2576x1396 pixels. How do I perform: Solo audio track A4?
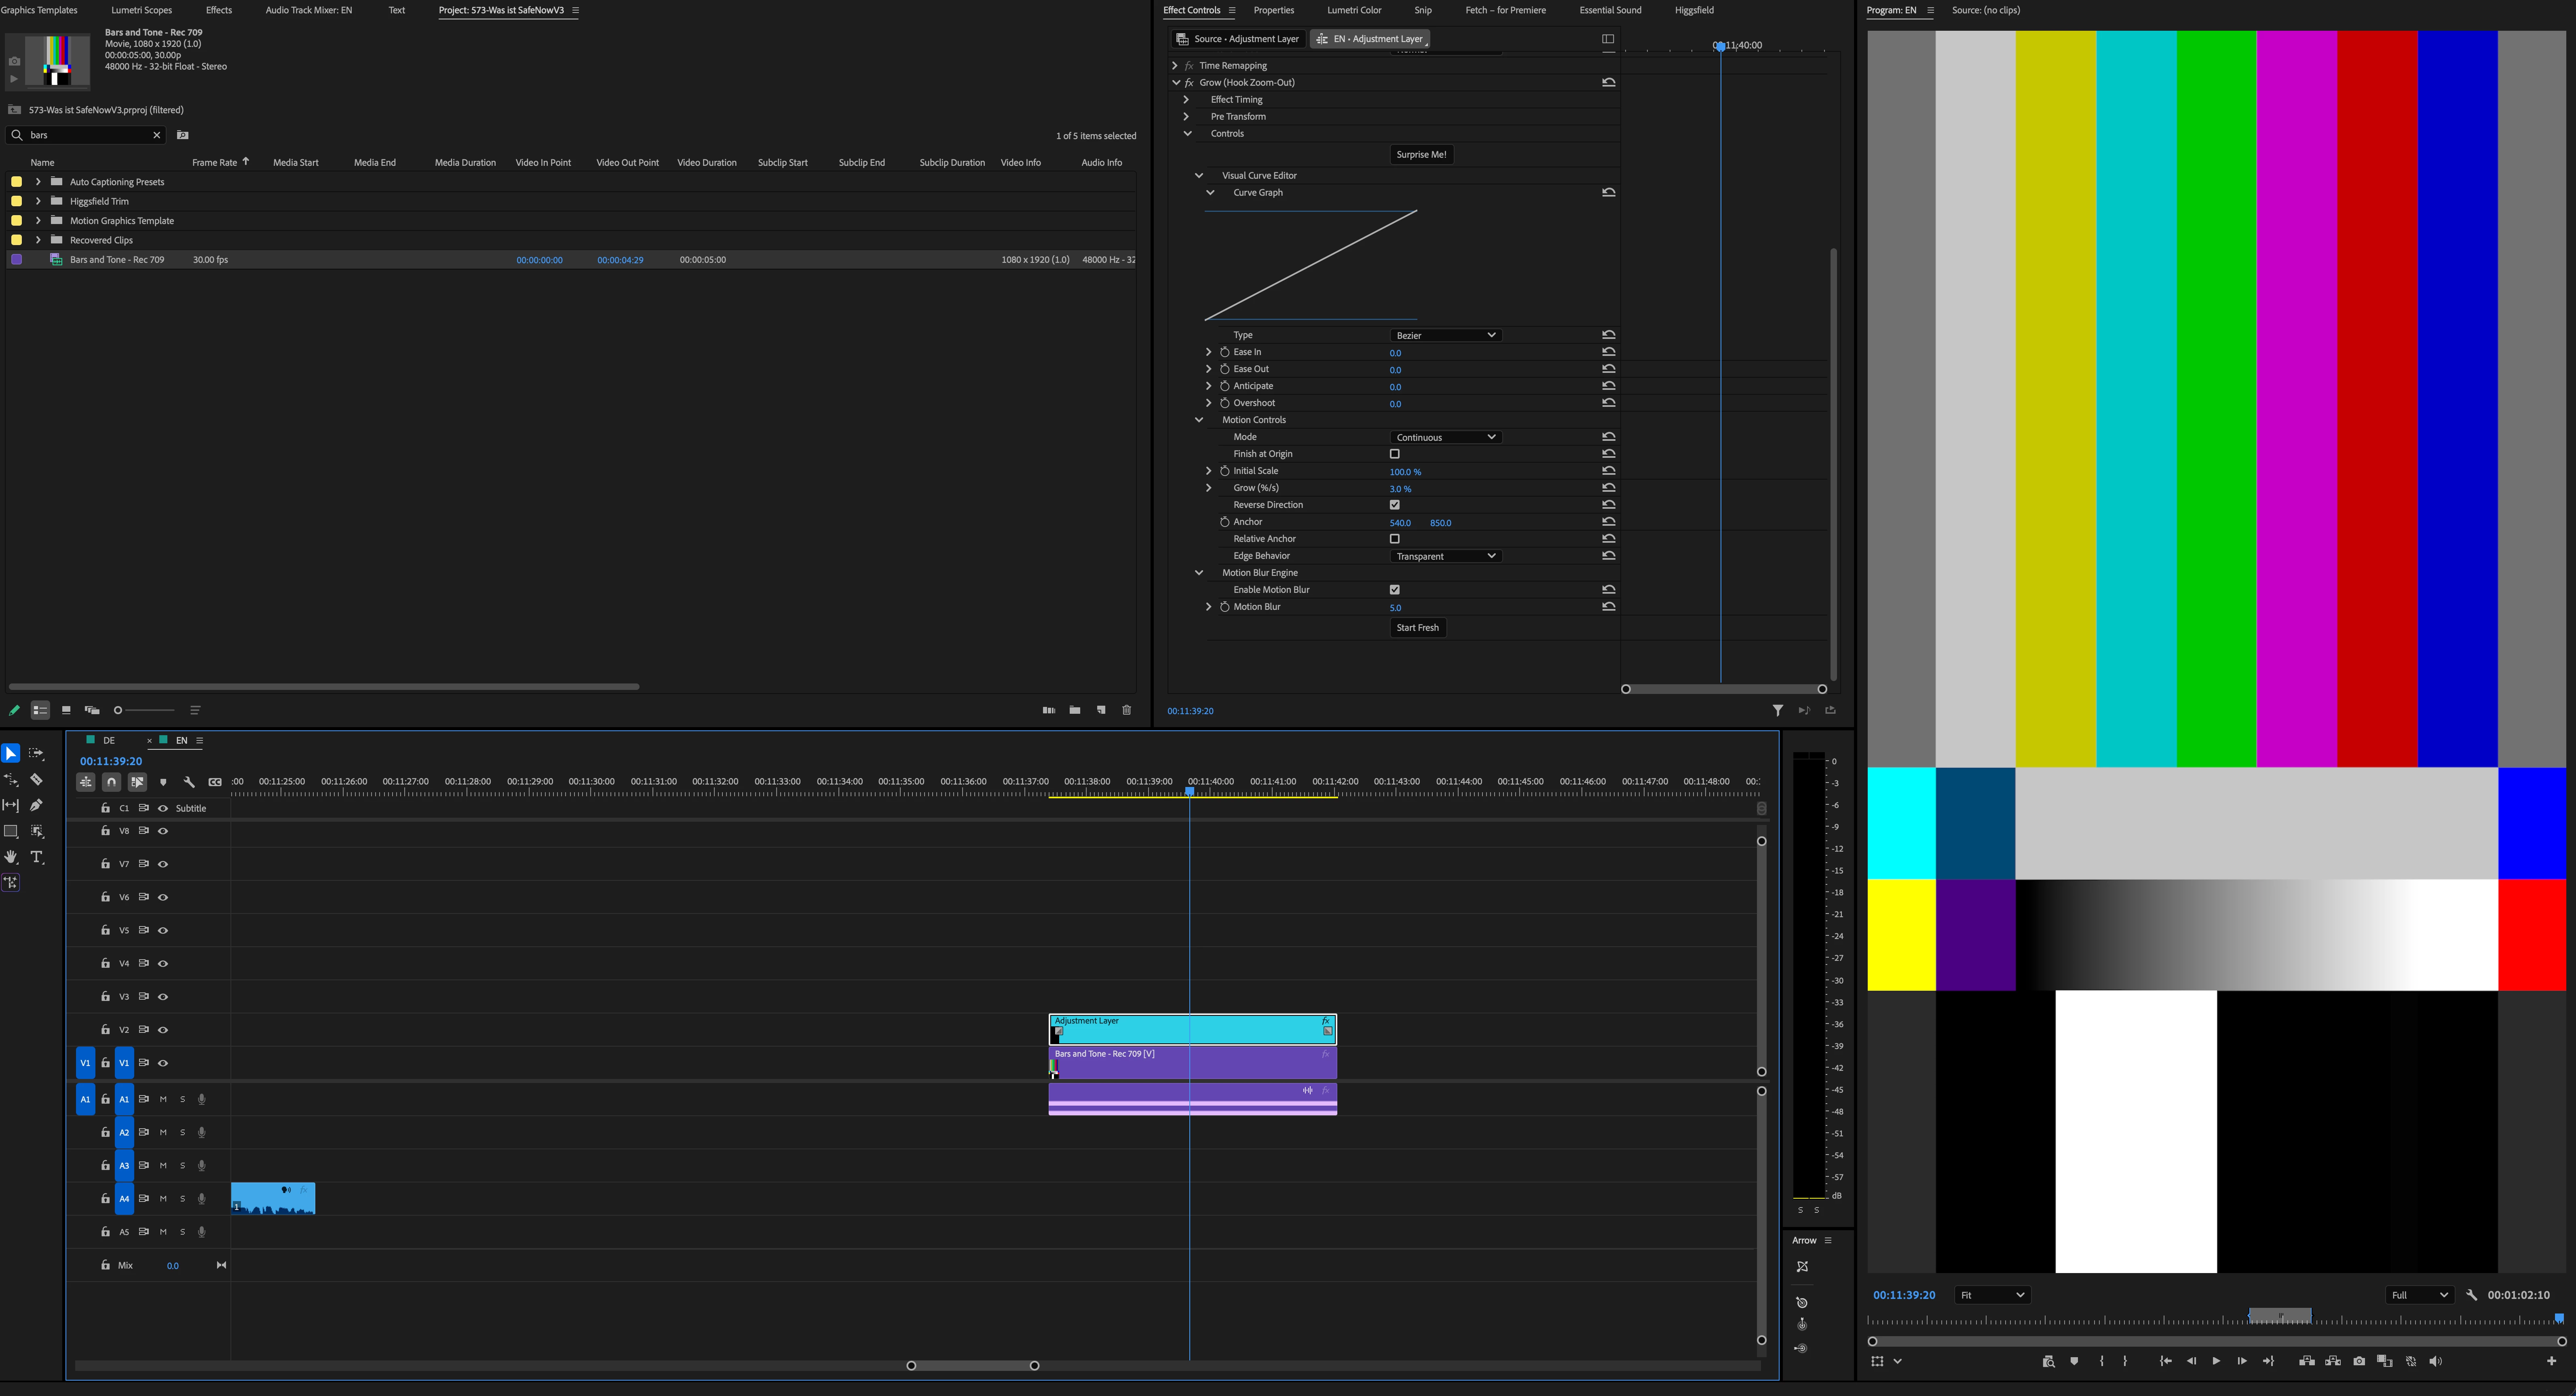(x=182, y=1199)
